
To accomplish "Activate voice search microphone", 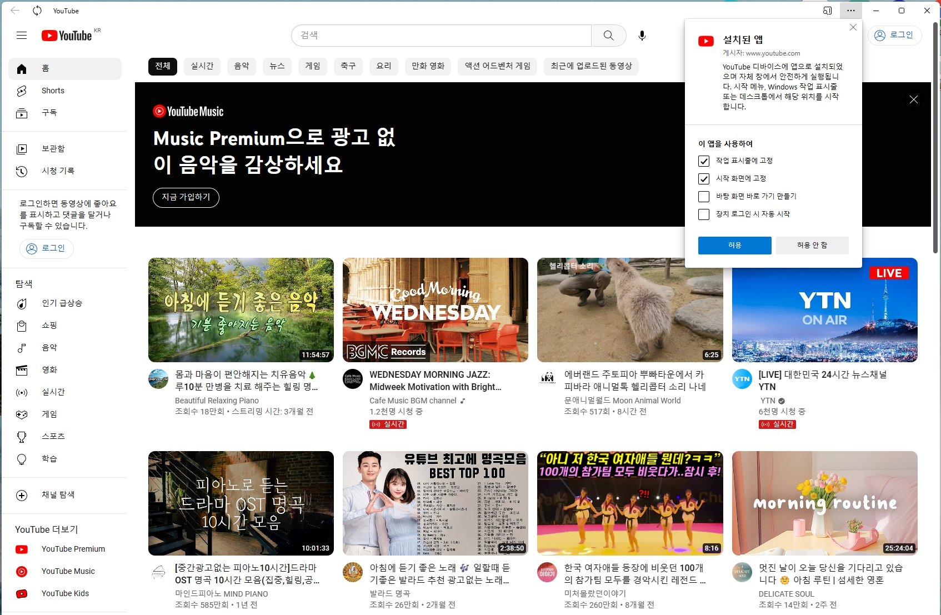I will tap(642, 36).
